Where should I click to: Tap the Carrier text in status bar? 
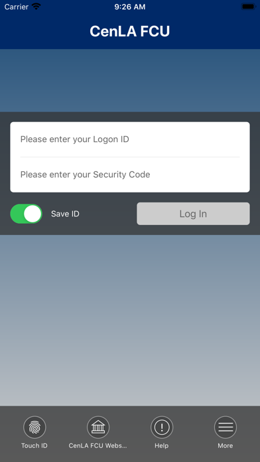click(17, 7)
